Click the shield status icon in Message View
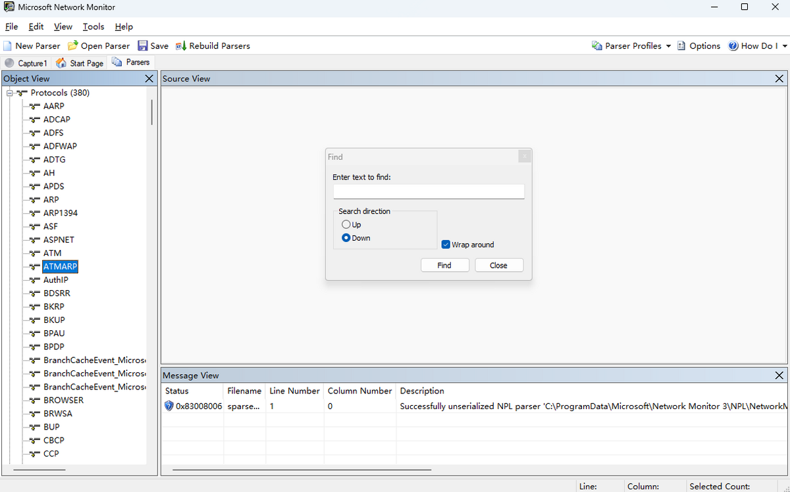 [169, 406]
